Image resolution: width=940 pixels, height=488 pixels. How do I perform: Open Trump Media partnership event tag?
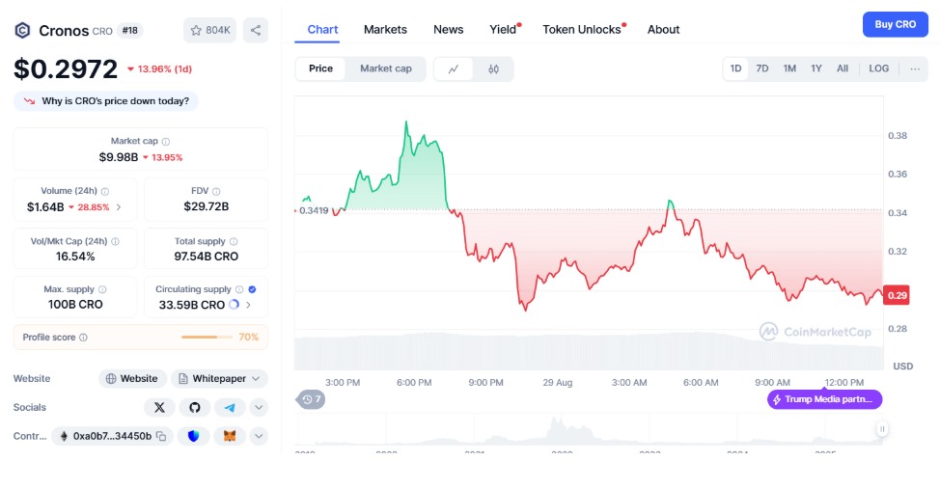824,399
